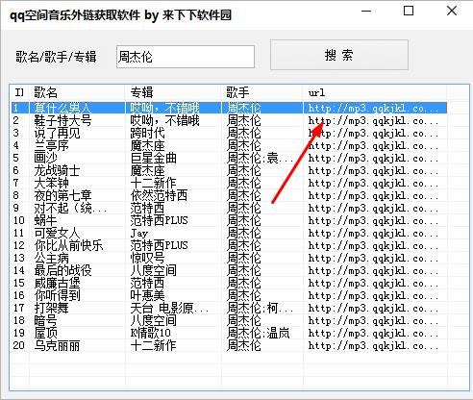Minimize the application window

(x=366, y=12)
